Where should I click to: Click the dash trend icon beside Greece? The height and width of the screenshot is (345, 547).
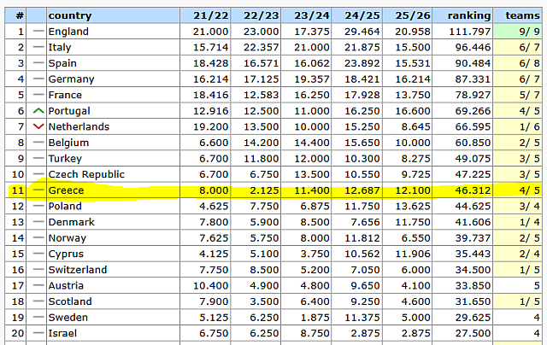coord(38,190)
